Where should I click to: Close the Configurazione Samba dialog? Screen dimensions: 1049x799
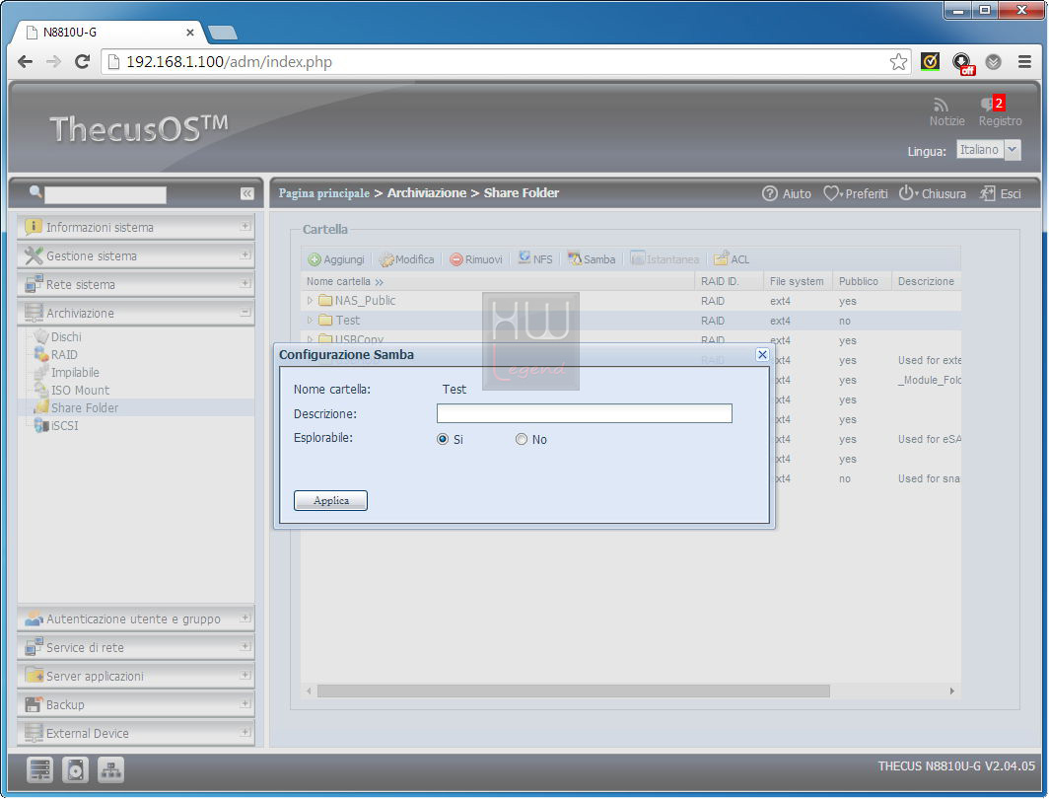click(762, 355)
